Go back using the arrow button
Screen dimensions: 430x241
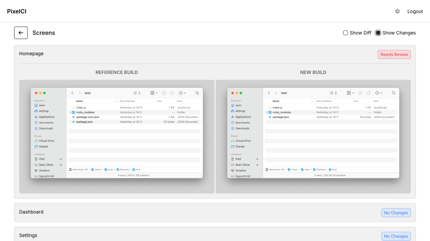coord(21,33)
